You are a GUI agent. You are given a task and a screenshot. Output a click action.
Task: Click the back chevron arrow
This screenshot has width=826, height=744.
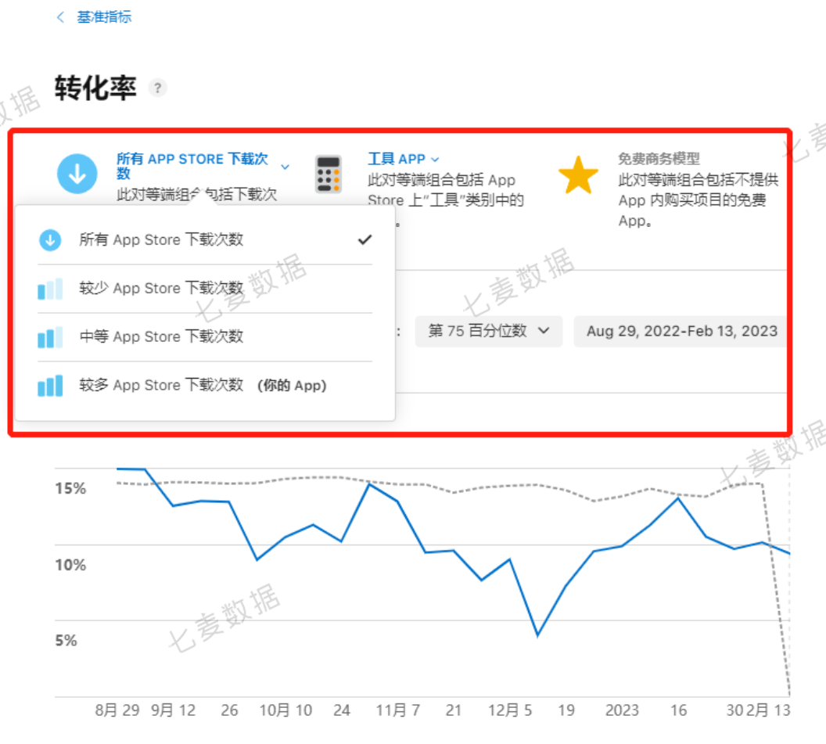click(60, 17)
